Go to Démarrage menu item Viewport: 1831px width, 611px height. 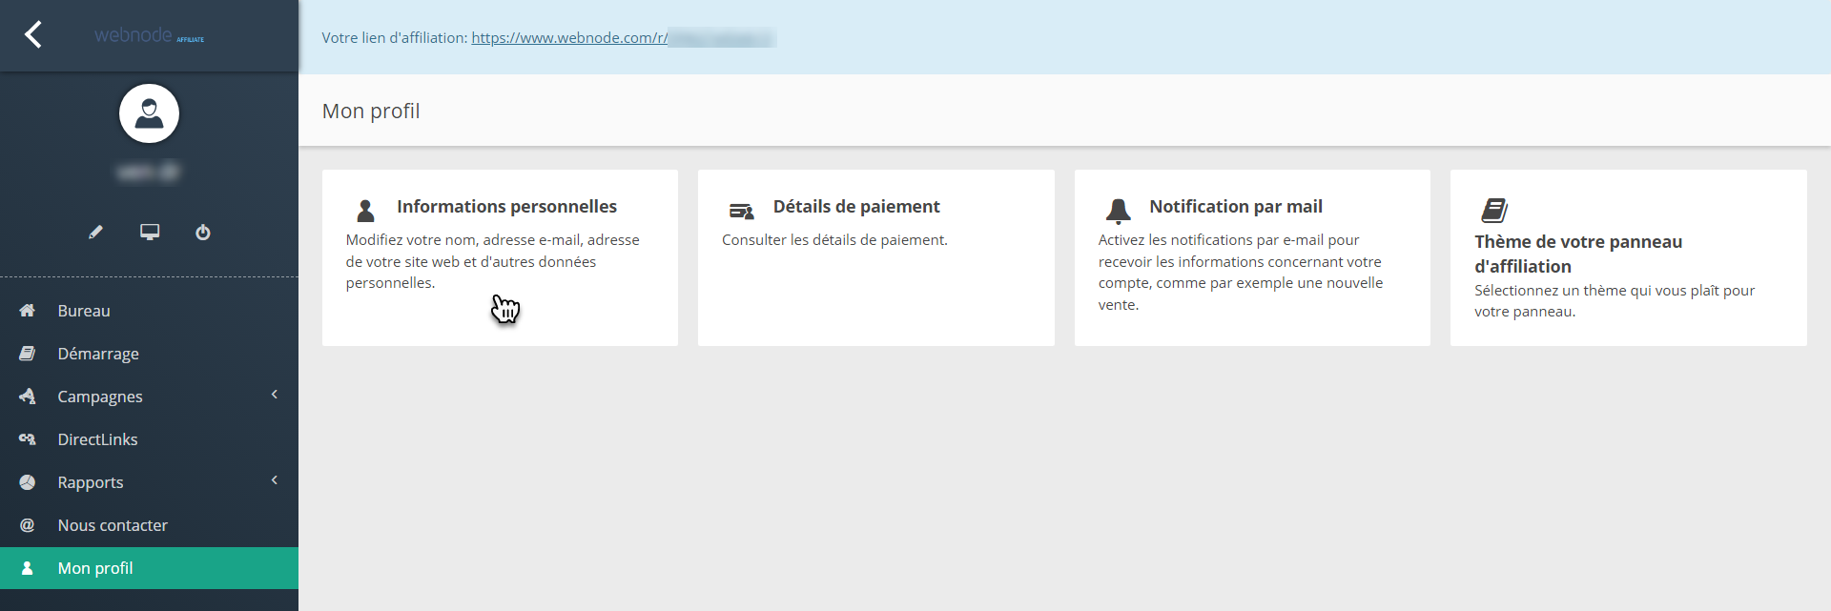pyautogui.click(x=98, y=354)
